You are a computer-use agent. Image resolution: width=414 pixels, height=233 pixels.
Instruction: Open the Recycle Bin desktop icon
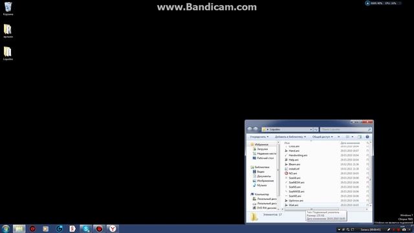[x=8, y=8]
